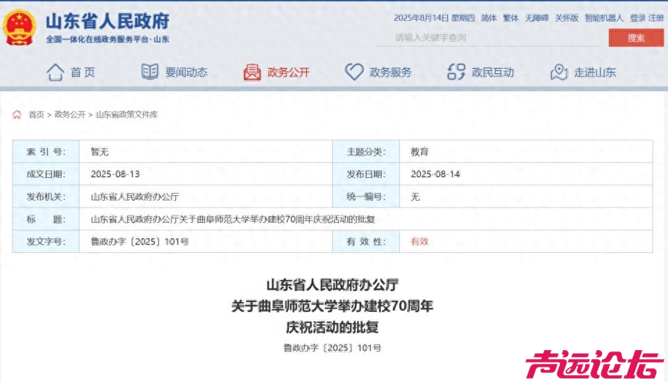Open the 关怀版 version link
The width and height of the screenshot is (668, 382).
[x=566, y=18]
